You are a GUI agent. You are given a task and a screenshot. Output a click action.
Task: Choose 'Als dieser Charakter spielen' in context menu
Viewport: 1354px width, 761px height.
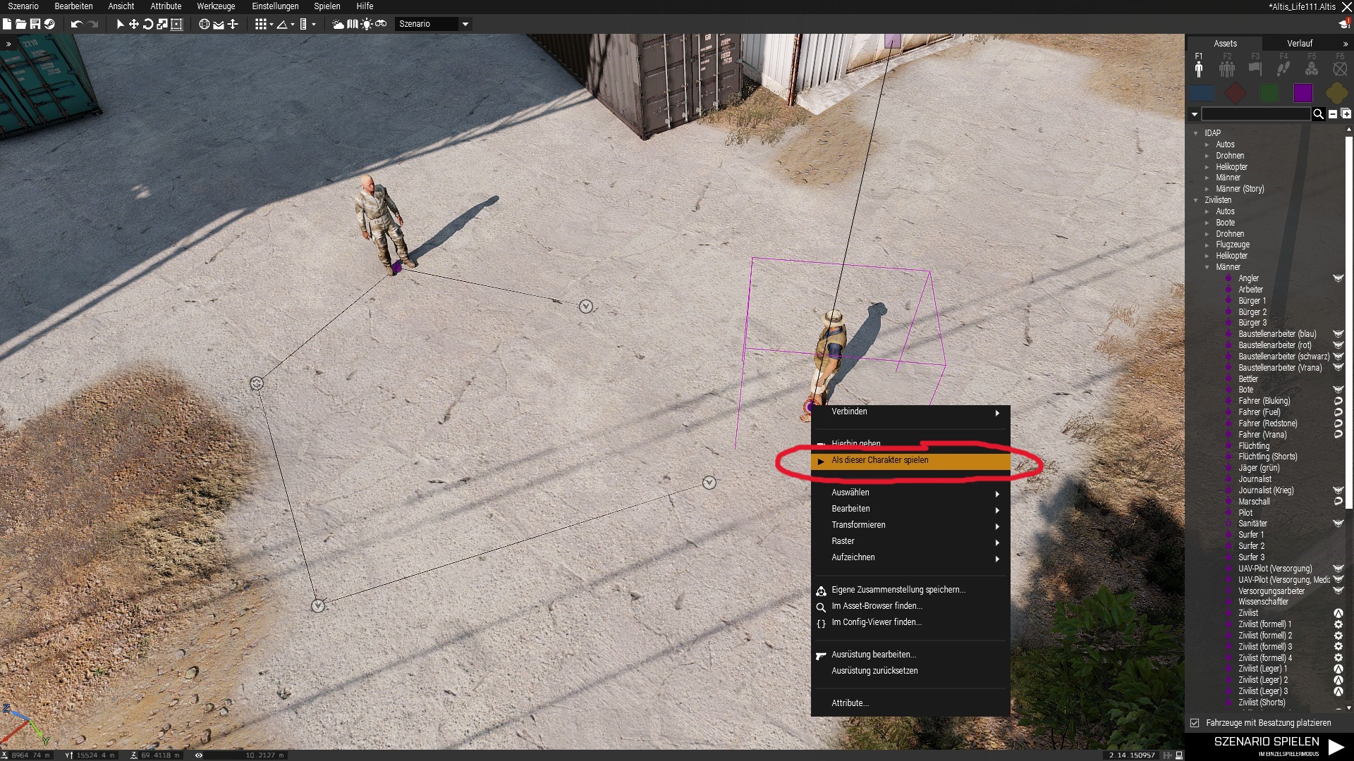[x=910, y=461]
